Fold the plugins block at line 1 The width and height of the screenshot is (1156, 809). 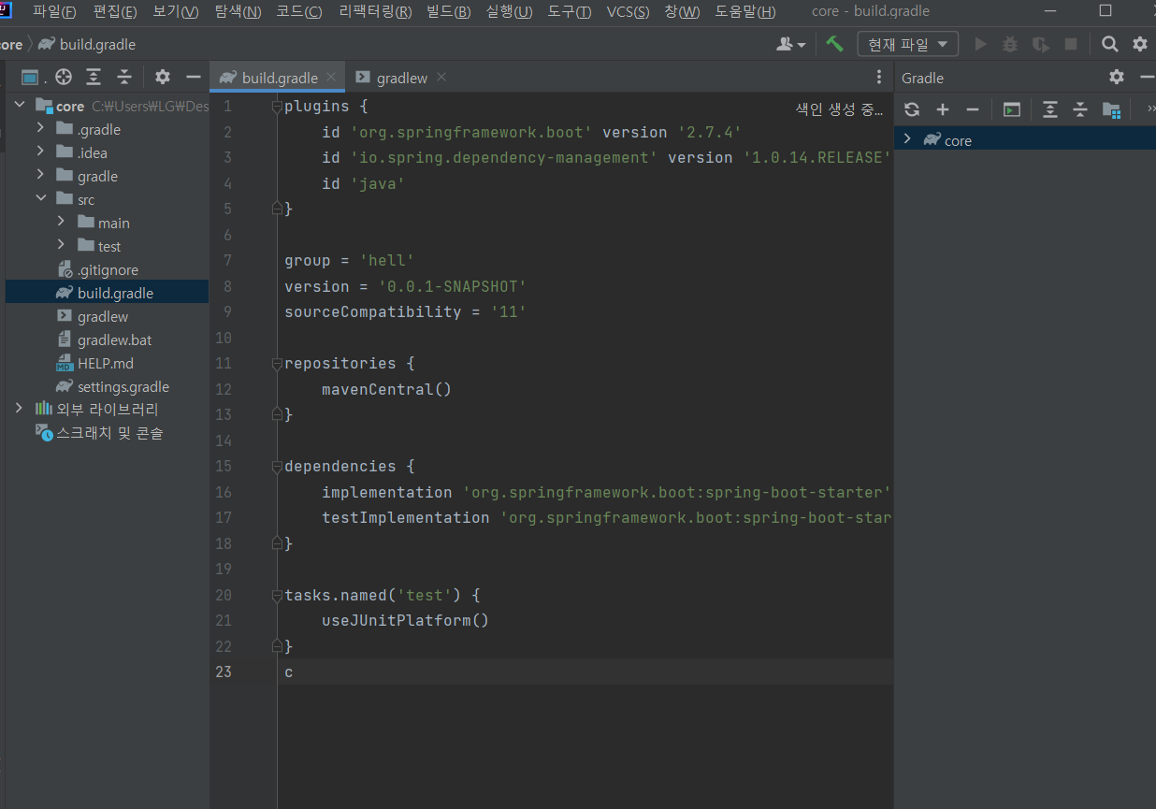pyautogui.click(x=277, y=107)
